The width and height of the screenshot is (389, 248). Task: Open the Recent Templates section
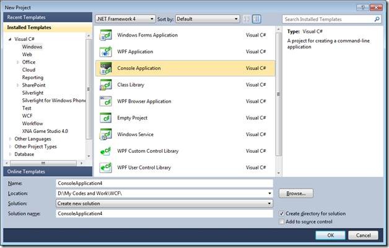(46, 17)
